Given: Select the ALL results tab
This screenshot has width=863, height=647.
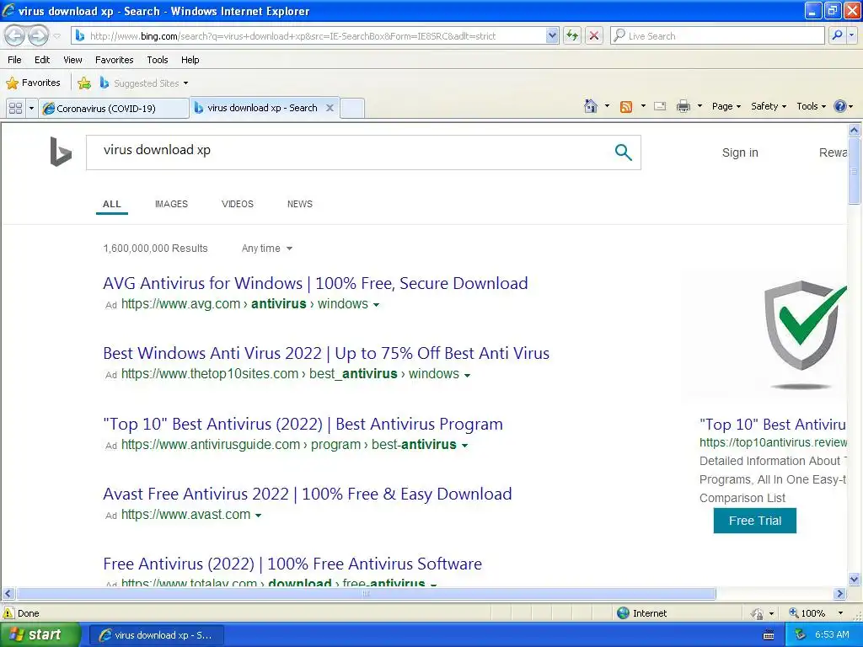Looking at the screenshot, I should tap(112, 204).
